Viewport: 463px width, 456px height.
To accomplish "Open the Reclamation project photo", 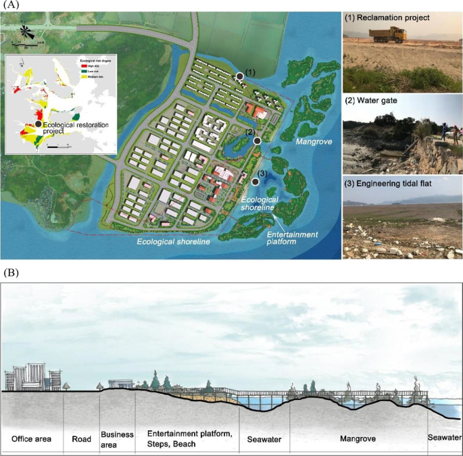I will 402,52.
